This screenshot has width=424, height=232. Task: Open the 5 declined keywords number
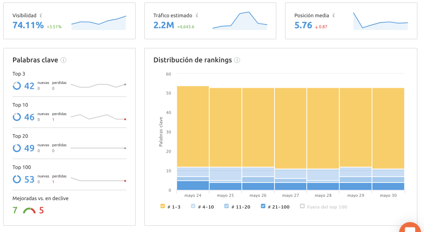point(42,210)
